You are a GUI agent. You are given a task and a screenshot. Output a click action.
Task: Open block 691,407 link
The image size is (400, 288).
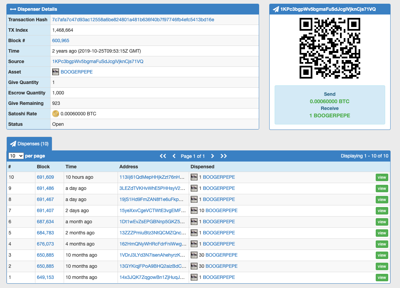point(45,211)
